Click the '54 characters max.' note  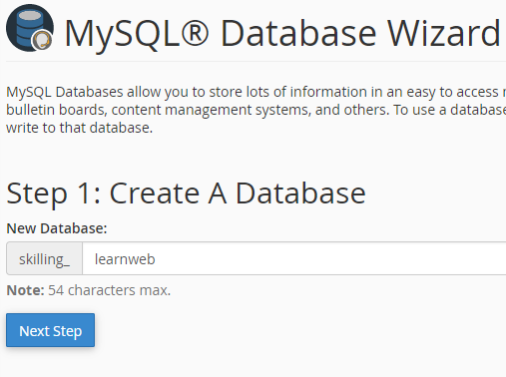[x=109, y=290]
